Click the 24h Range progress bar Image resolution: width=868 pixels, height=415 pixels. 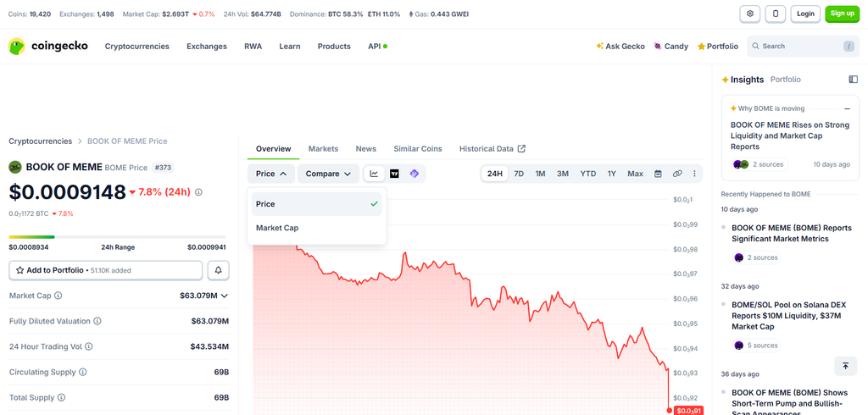[117, 237]
